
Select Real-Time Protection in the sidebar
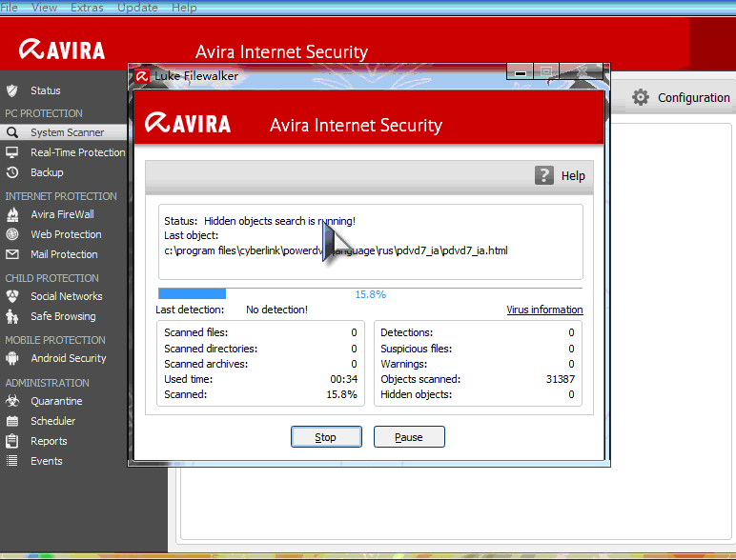pos(78,152)
